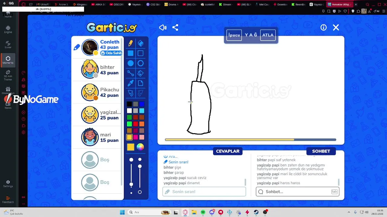Switch to the SOHBET panel tab
This screenshot has height=217, width=387.
(321, 151)
